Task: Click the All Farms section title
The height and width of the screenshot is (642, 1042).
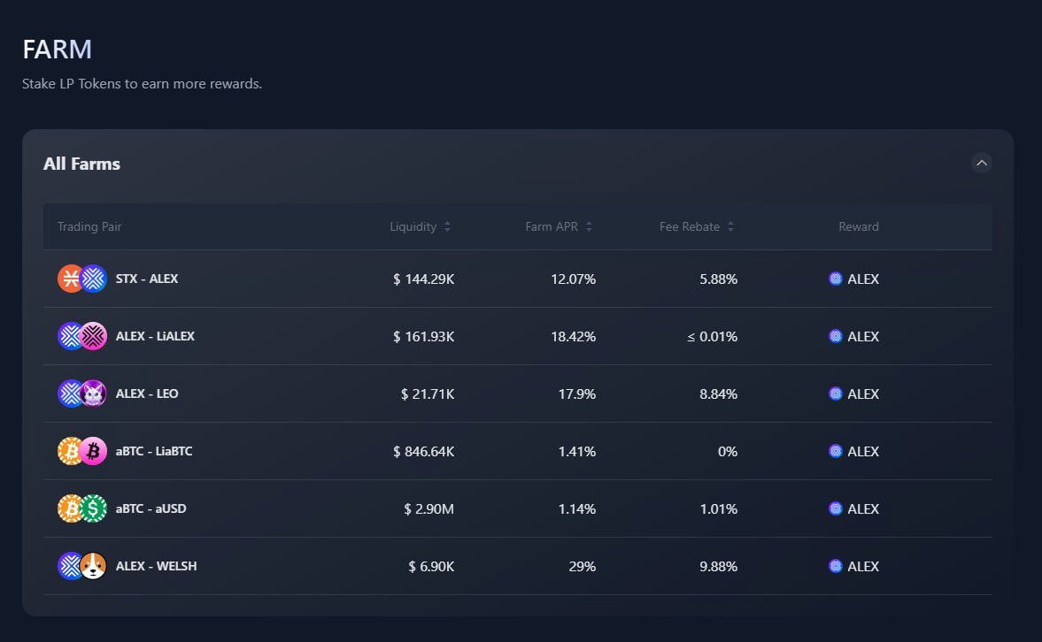Action: pyautogui.click(x=81, y=164)
